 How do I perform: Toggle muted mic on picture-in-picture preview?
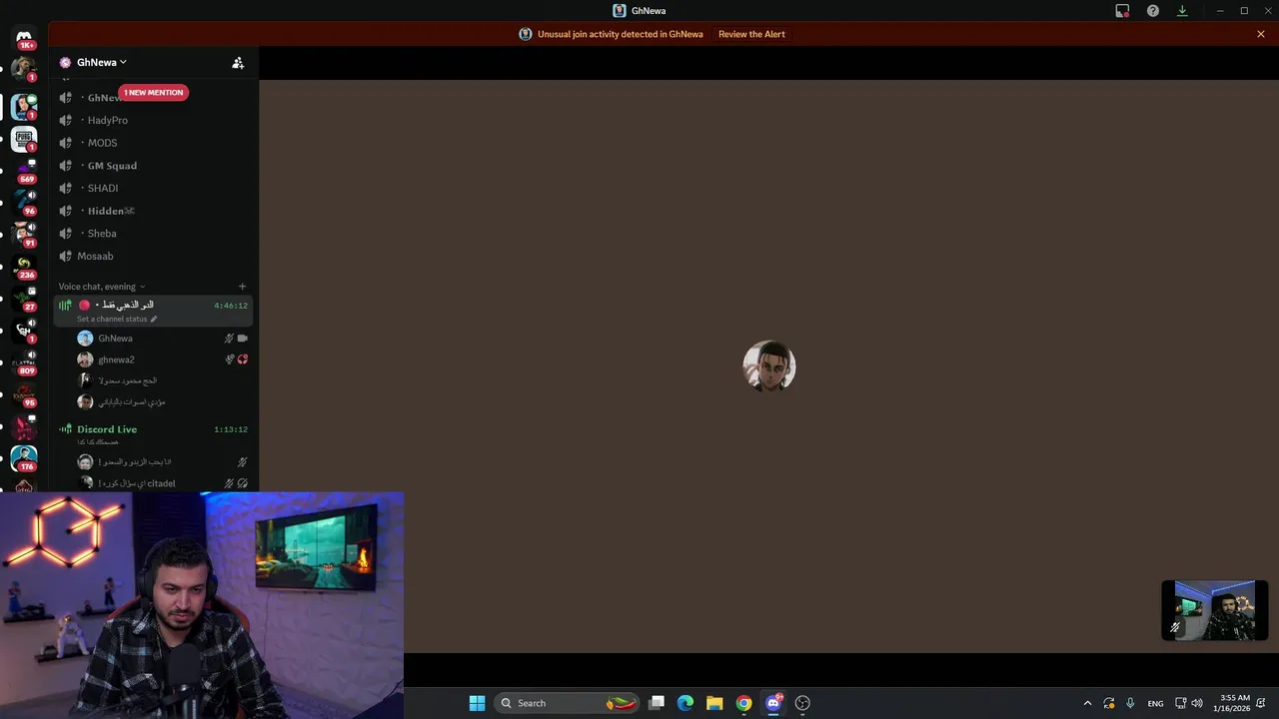pyautogui.click(x=1175, y=628)
